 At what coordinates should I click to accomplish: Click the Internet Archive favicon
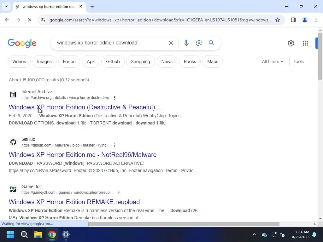13,95
